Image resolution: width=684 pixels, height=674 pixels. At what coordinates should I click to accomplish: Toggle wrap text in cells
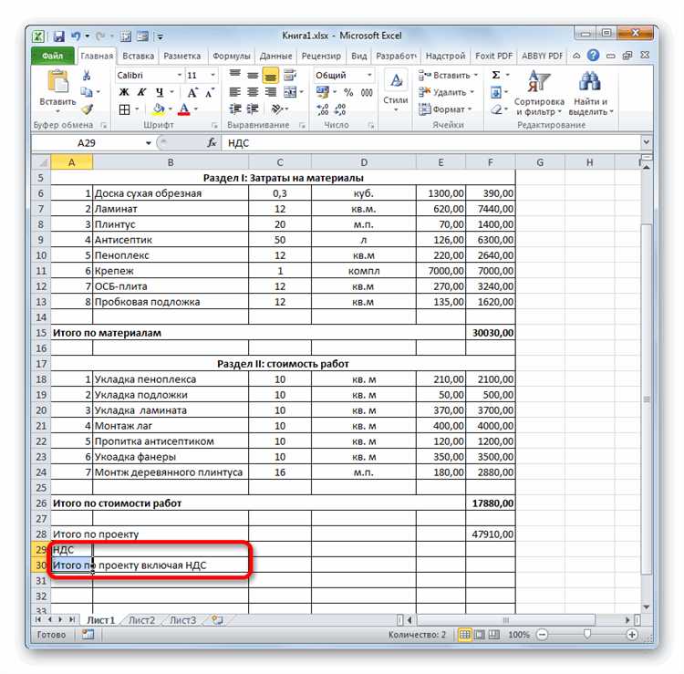[290, 75]
